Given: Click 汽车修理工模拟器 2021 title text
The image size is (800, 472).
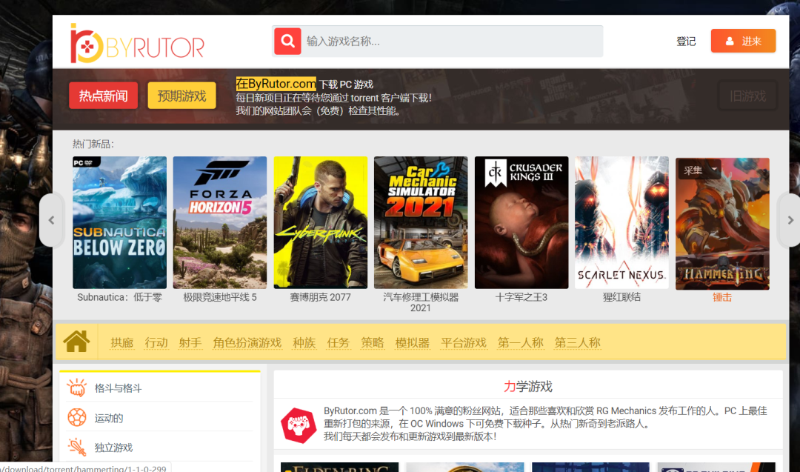Looking at the screenshot, I should point(421,302).
